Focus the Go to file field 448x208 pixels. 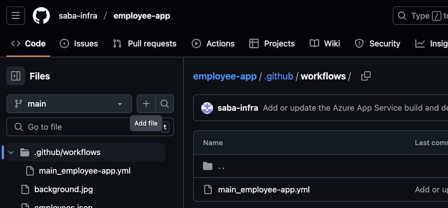point(90,127)
